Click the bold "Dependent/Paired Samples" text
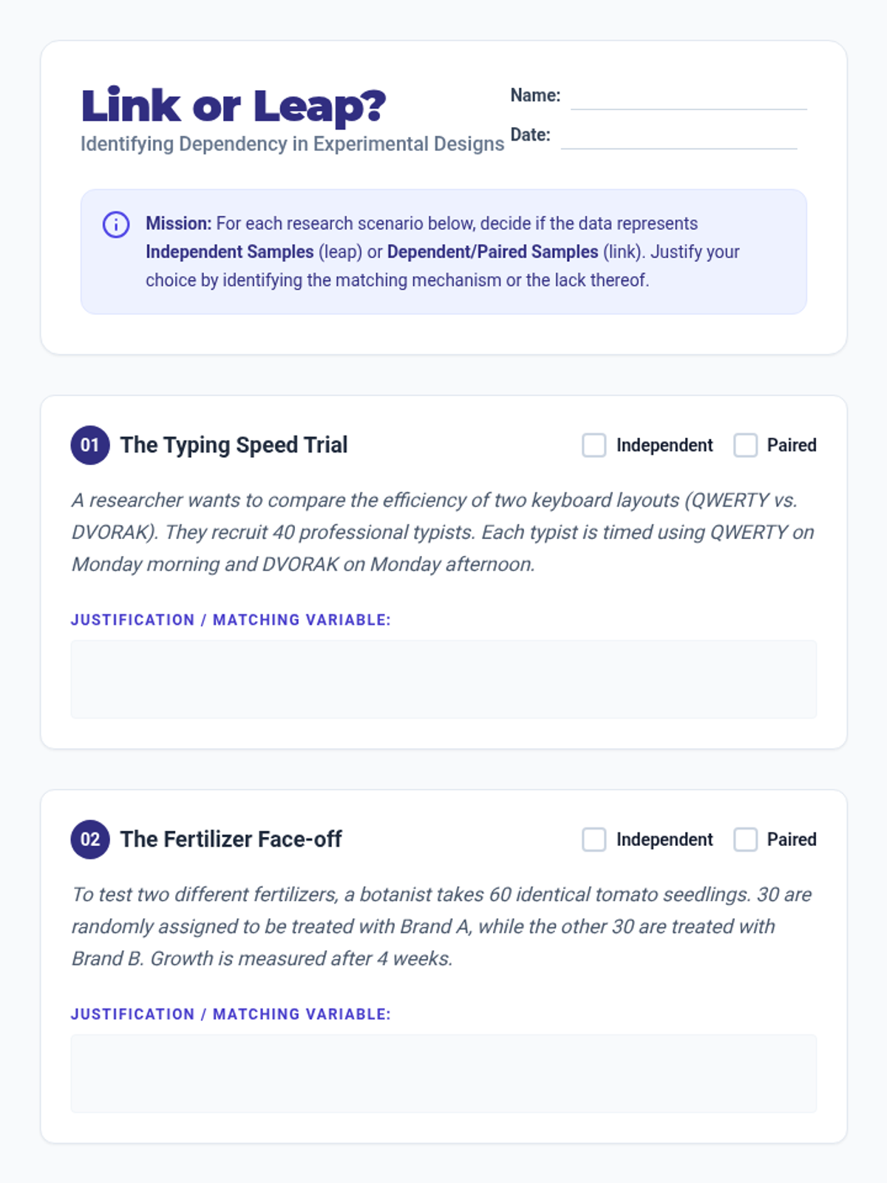The width and height of the screenshot is (887, 1183). tap(492, 252)
